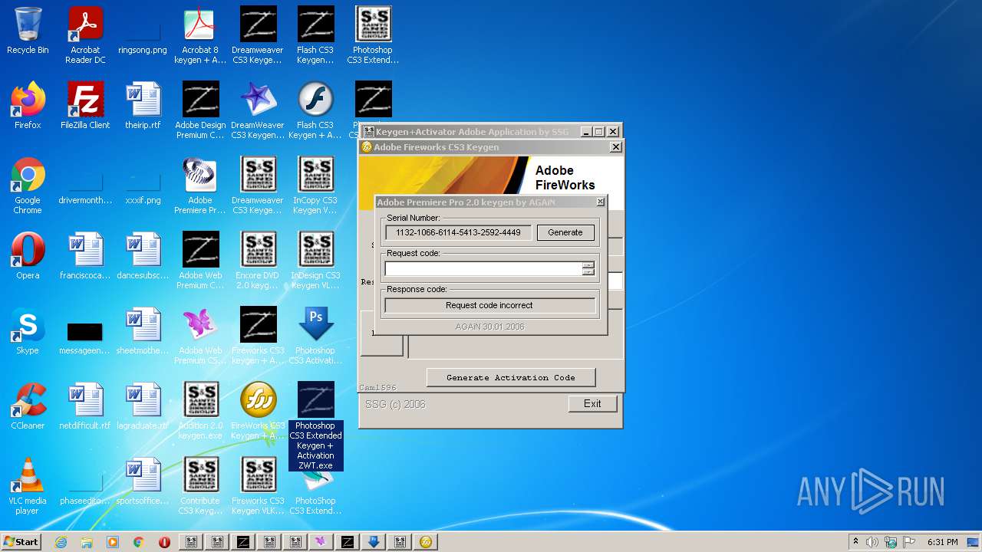Click the Response code field
Screen dimensions: 982x552
pos(489,305)
